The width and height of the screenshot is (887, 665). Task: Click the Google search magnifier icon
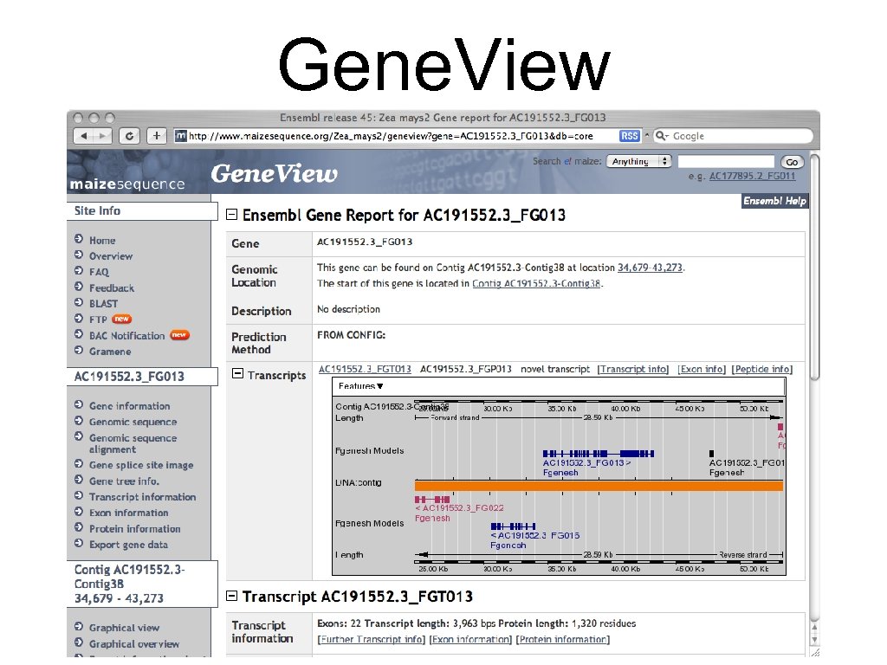coord(660,136)
